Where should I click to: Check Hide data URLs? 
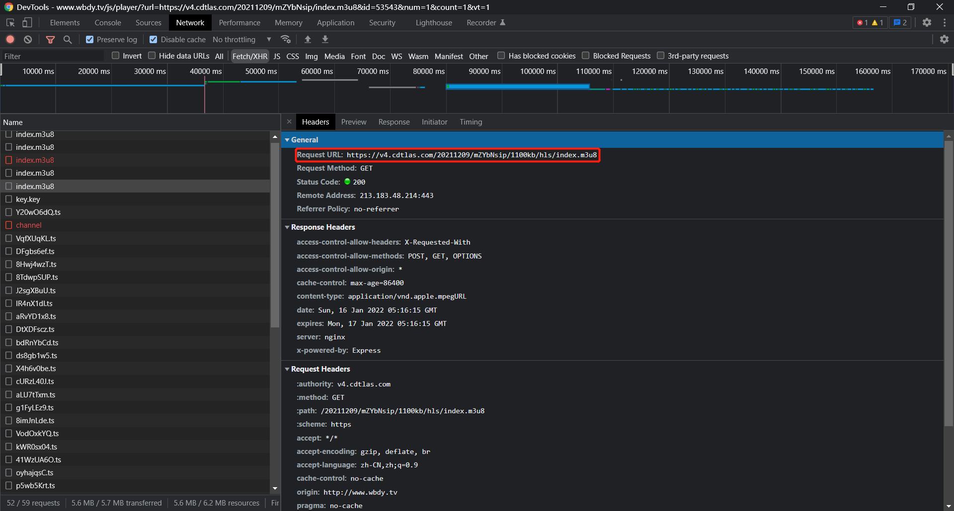tap(152, 56)
